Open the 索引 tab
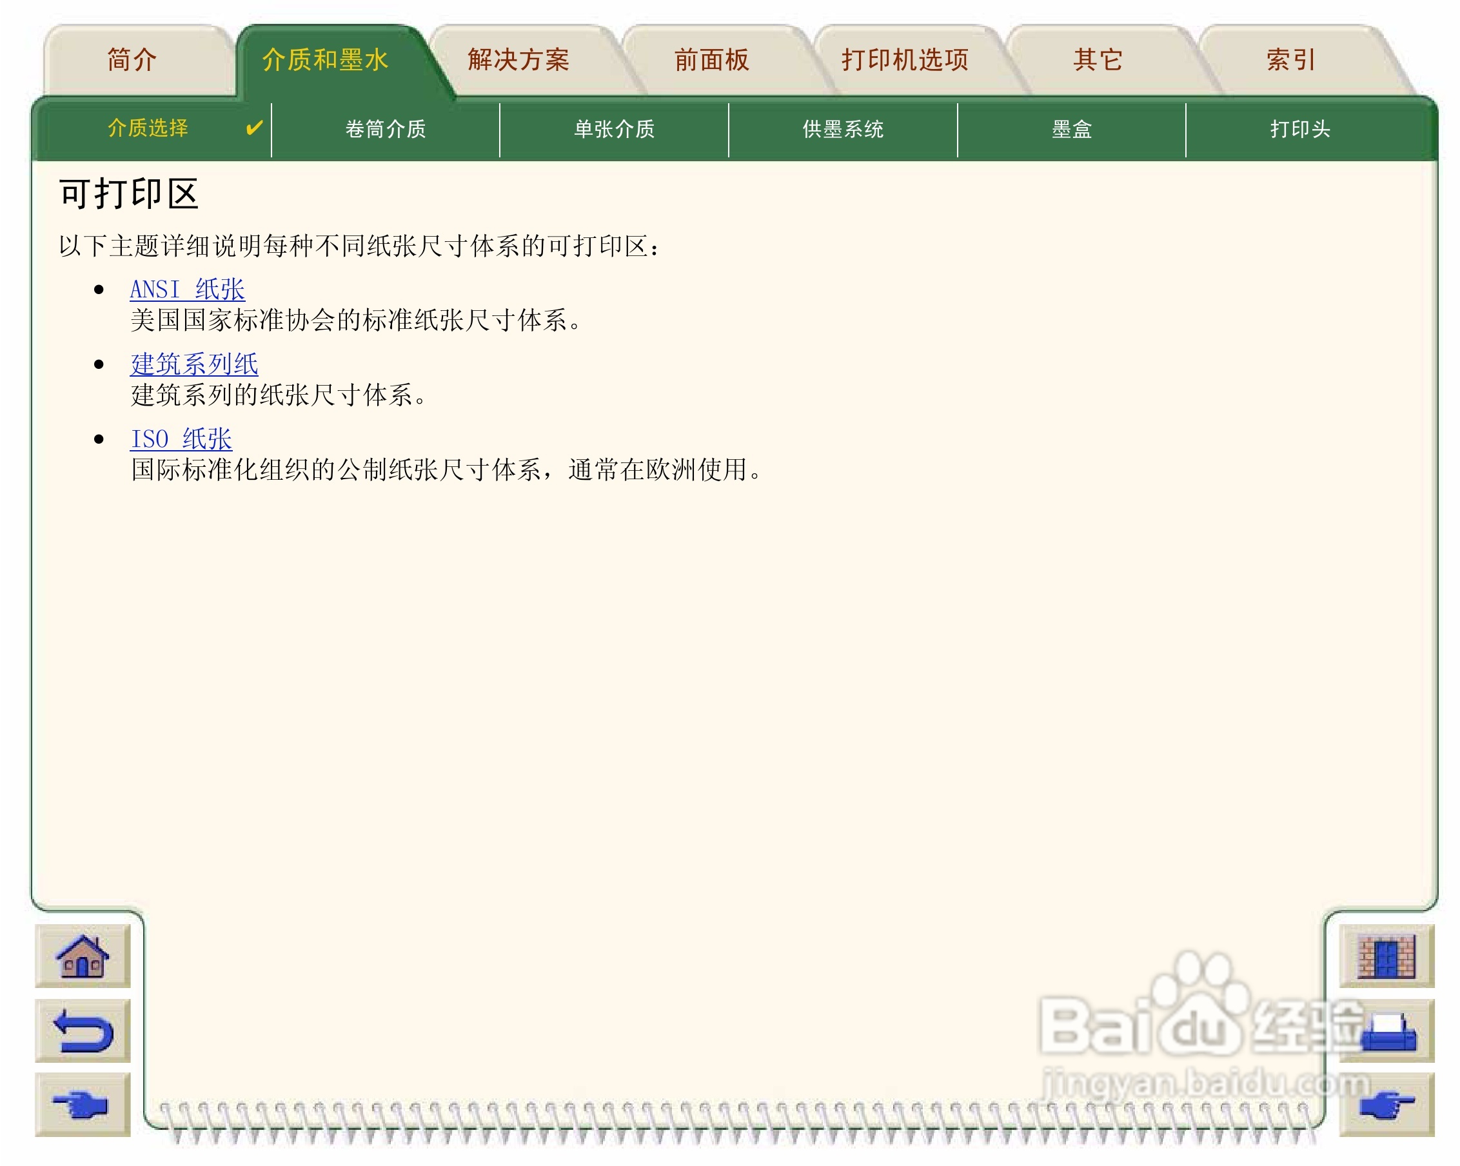The width and height of the screenshot is (1460, 1166). pyautogui.click(x=1290, y=60)
